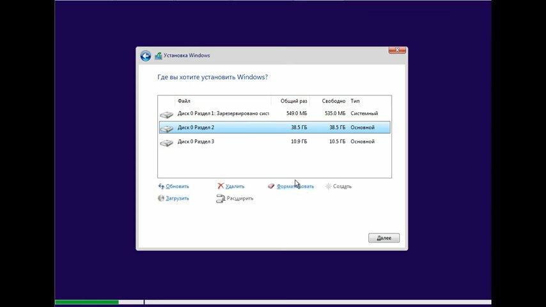The width and height of the screenshot is (546, 307).
Task: Click Основной type cell of Раздел 2
Action: pos(363,127)
